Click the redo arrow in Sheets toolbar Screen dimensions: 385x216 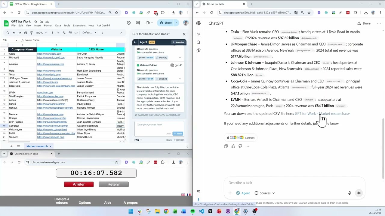coord(20,33)
